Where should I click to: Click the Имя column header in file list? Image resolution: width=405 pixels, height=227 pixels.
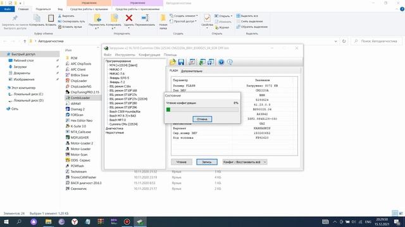(68, 50)
